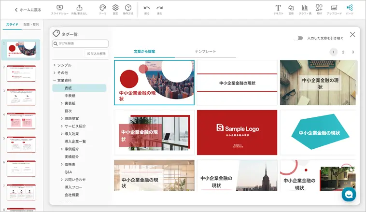Select the 配置・整列 sidebar tab
This screenshot has width=366, height=212.
click(31, 25)
